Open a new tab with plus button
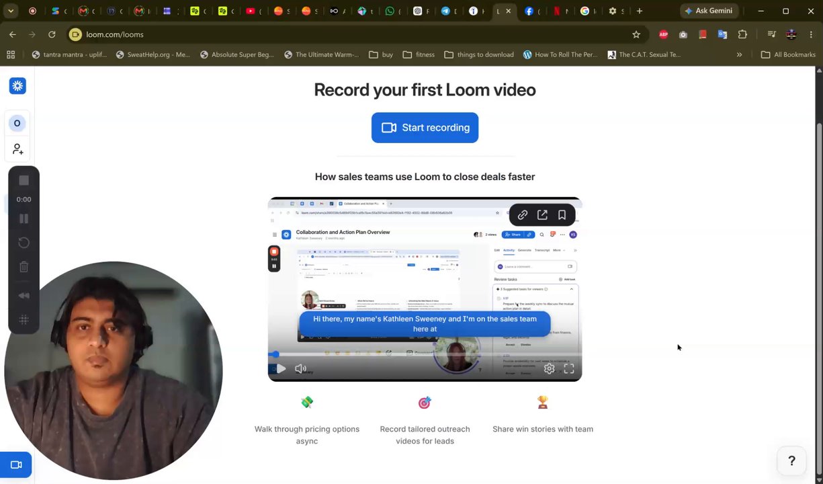 point(639,11)
